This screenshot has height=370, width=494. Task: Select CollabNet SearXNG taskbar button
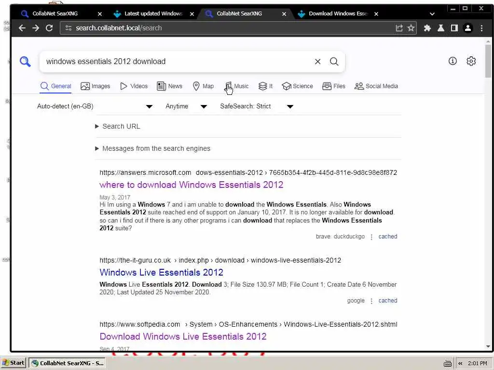tap(68, 363)
